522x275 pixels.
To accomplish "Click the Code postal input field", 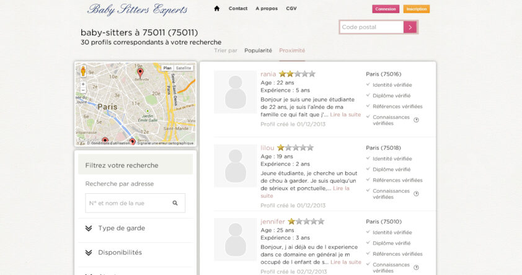I will tap(372, 27).
